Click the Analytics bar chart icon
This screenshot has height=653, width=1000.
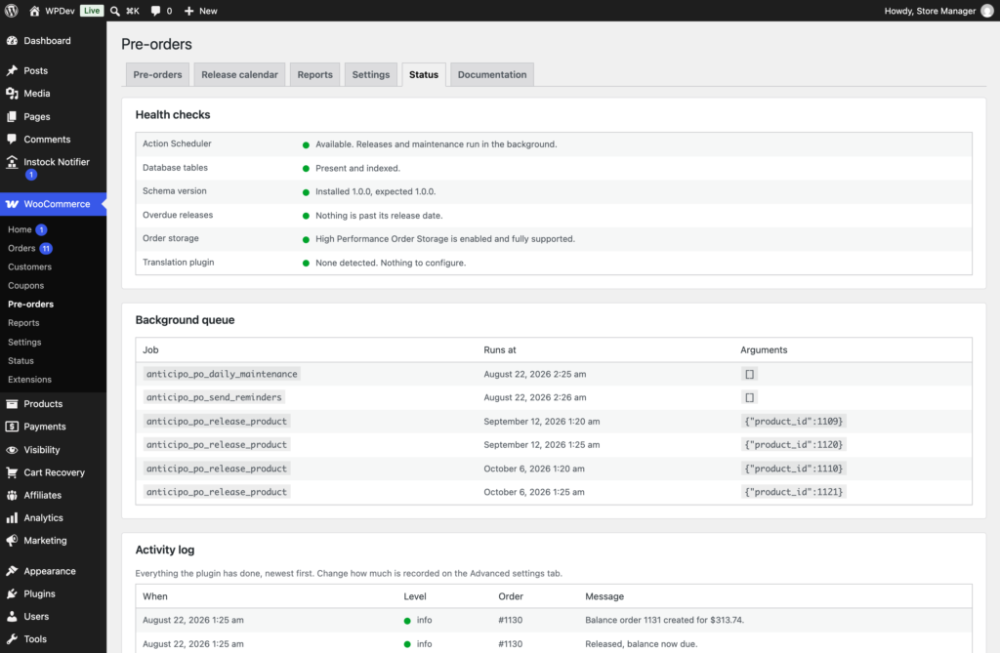click(x=12, y=517)
